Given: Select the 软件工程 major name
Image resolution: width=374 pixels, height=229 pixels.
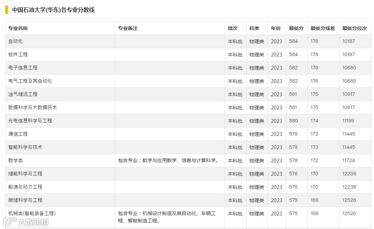Looking at the screenshot, I should (x=18, y=55).
